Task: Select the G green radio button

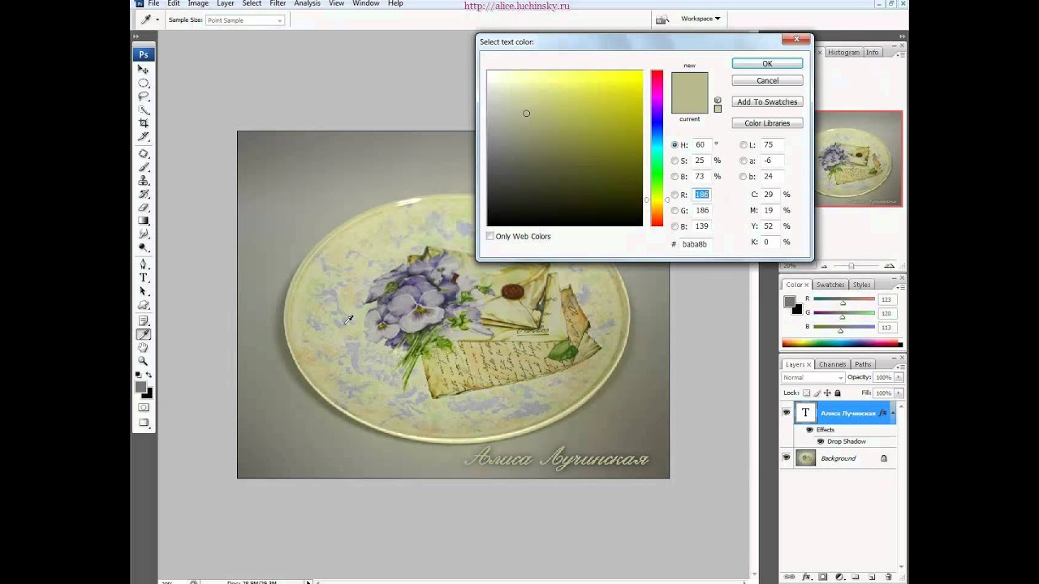Action: click(675, 211)
